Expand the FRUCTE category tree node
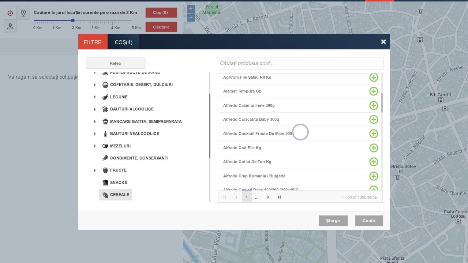Screen dimensions: 468x263 click(x=95, y=170)
